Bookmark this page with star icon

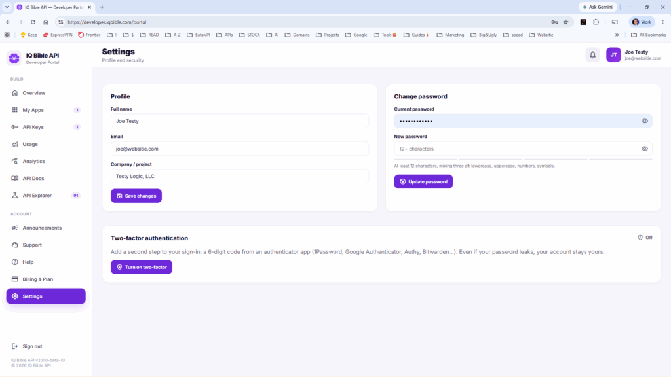pyautogui.click(x=566, y=22)
